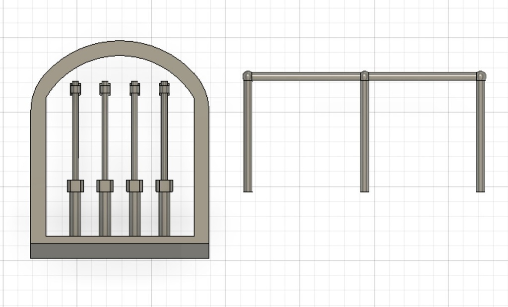
Task: Select the left horizontal rail bar segment
Action: pyautogui.click(x=306, y=76)
